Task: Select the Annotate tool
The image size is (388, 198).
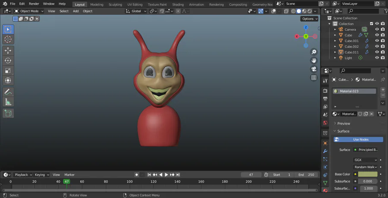Action: (x=8, y=91)
